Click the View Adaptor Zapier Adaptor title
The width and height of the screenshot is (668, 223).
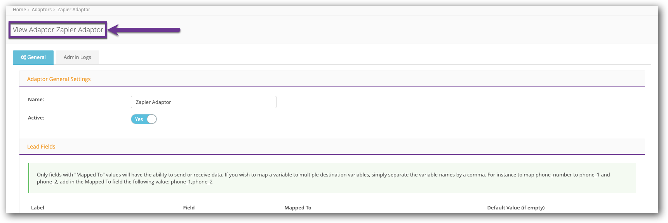tap(58, 30)
